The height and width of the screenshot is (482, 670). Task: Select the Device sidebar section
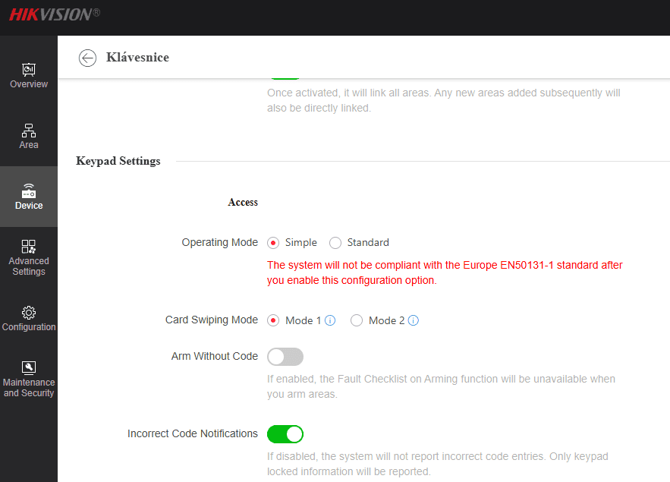[x=29, y=197]
